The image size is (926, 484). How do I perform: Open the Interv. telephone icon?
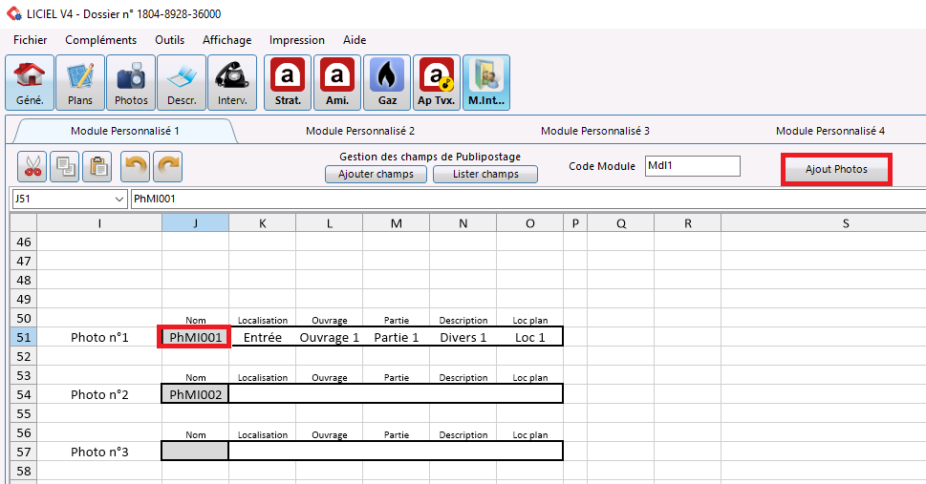tap(232, 82)
